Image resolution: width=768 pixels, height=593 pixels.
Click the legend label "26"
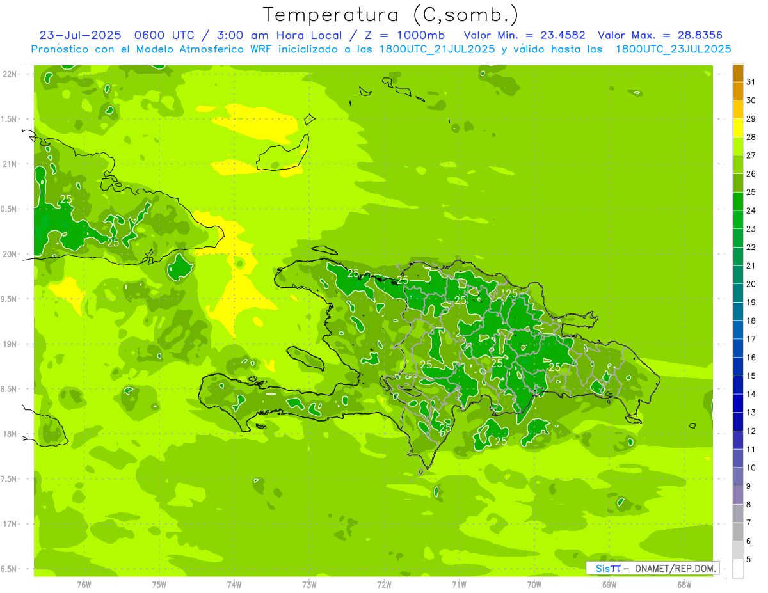[x=751, y=174]
